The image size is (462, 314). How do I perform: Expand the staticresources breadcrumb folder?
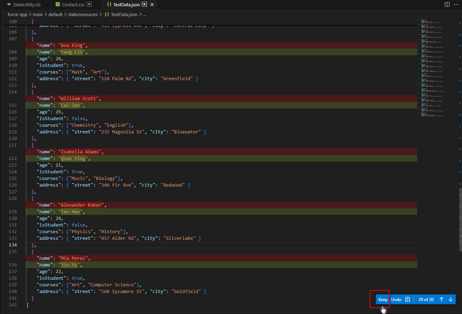[83, 14]
